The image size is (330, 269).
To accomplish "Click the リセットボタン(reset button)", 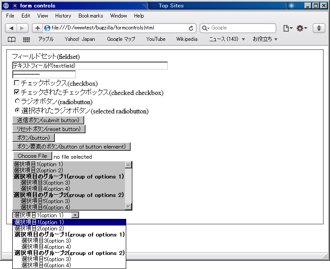I will [49, 129].
